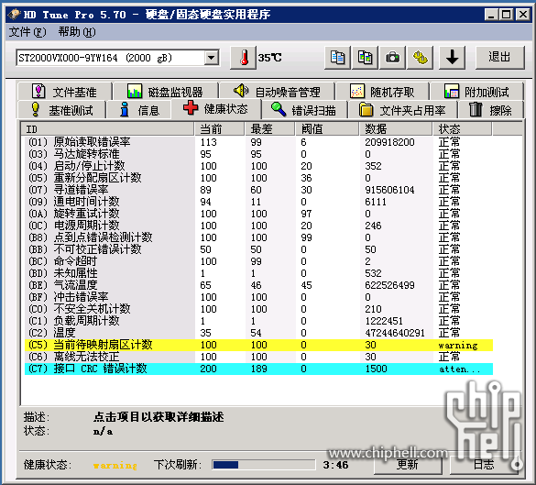Click the 47244640291 data value
This screenshot has width=536, height=485.
tap(395, 333)
